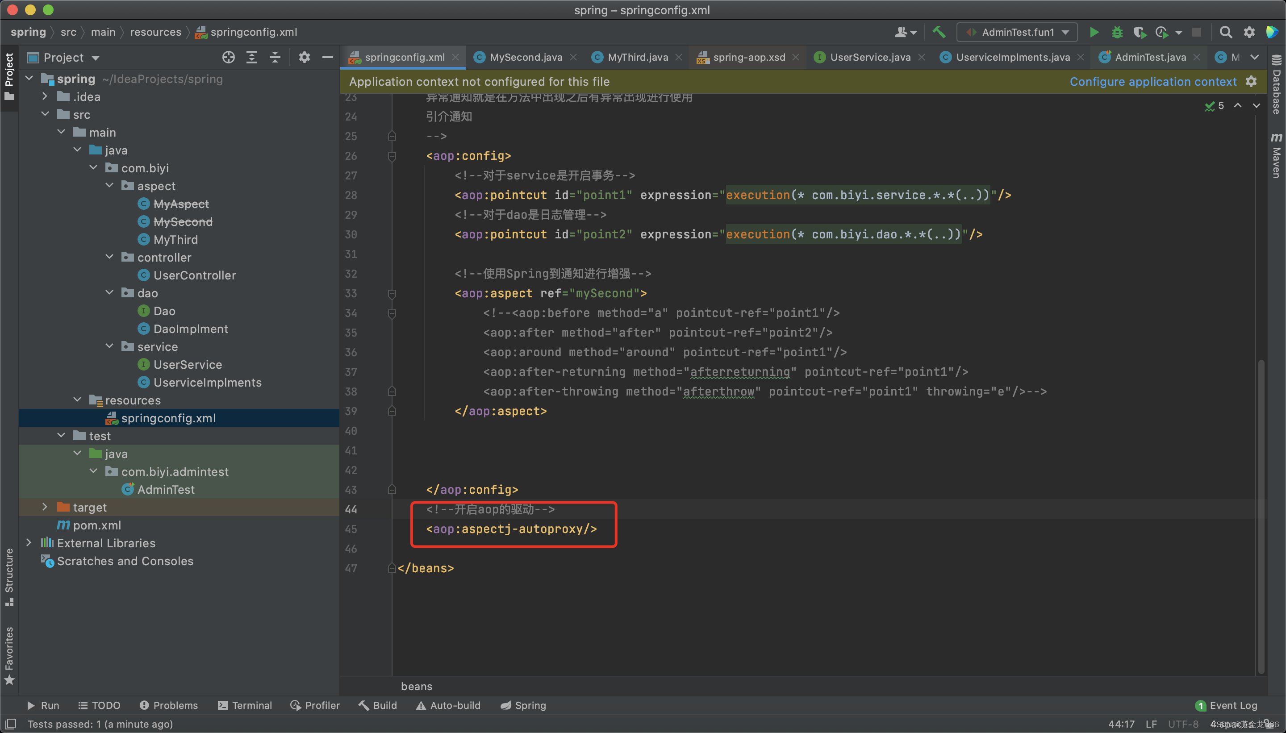The image size is (1286, 733).
Task: Open the Terminal tool window
Action: click(x=245, y=705)
